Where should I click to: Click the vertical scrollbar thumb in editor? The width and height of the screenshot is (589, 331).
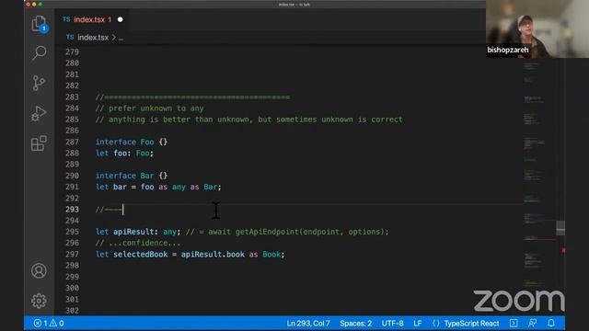coord(560,227)
